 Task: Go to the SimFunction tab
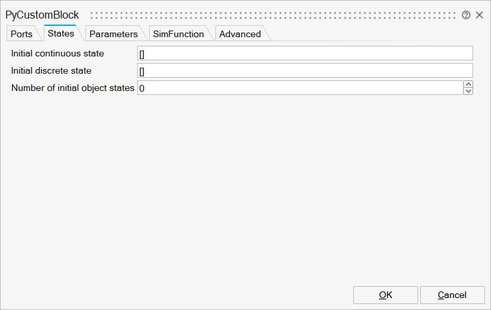click(178, 34)
